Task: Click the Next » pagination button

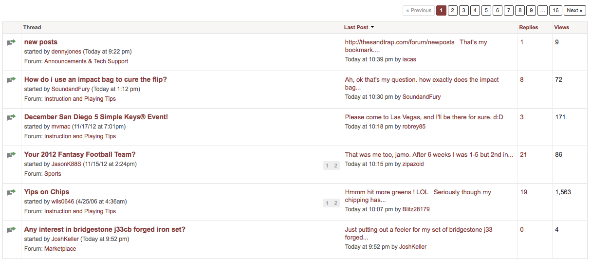Action: (574, 10)
